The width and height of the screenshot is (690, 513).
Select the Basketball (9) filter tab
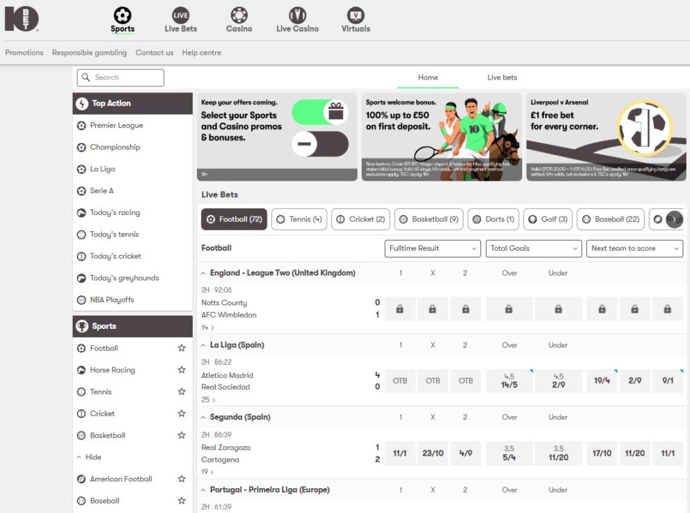tap(429, 219)
